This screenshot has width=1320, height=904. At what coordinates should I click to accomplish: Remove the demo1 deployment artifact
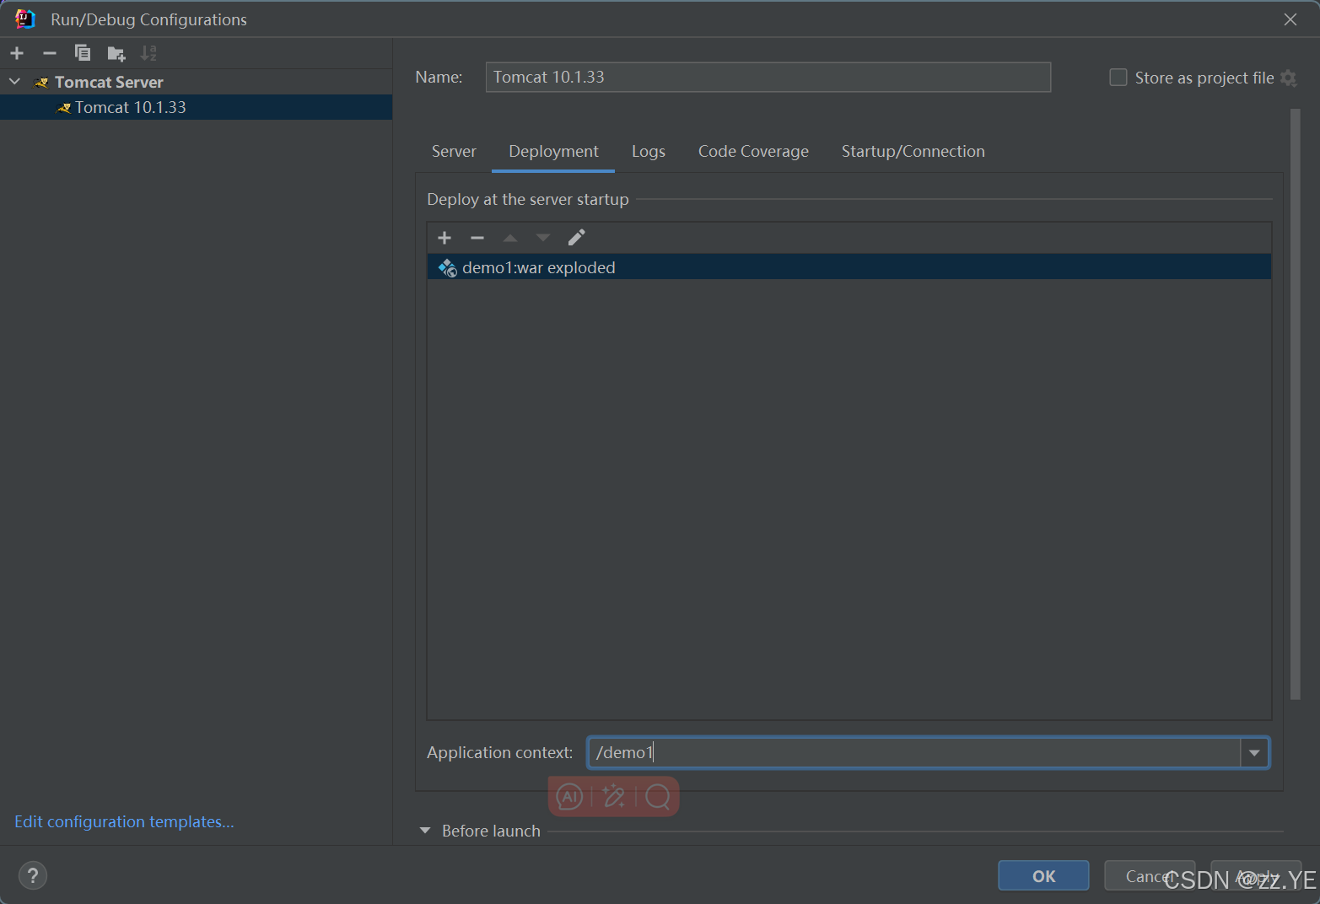477,238
